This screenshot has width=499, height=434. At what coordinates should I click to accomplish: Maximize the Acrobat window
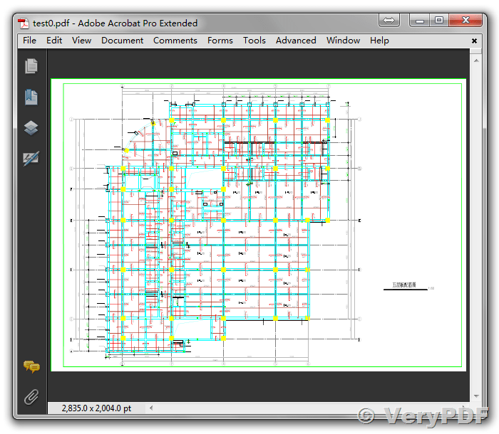coord(439,21)
